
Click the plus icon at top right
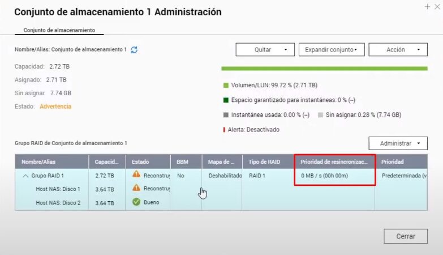click(427, 7)
